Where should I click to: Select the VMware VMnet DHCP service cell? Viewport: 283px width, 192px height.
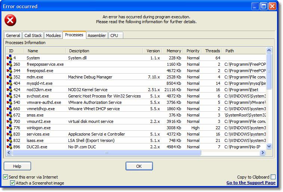pos(94,109)
